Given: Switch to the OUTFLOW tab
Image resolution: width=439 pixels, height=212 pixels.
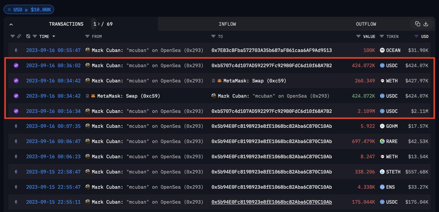Looking at the screenshot, I should click(366, 24).
